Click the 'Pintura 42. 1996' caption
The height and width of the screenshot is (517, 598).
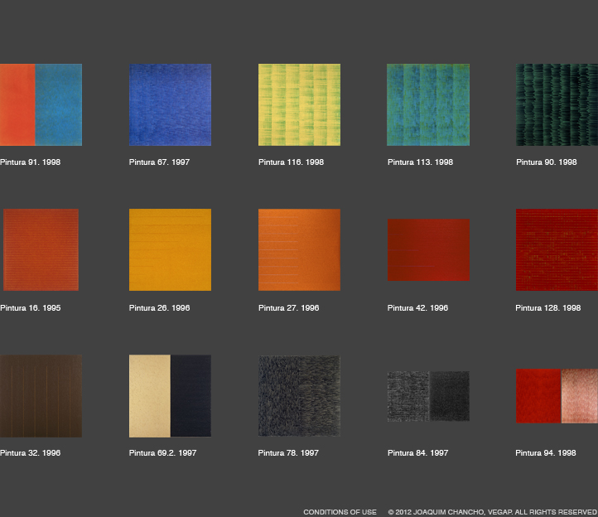[x=417, y=308]
